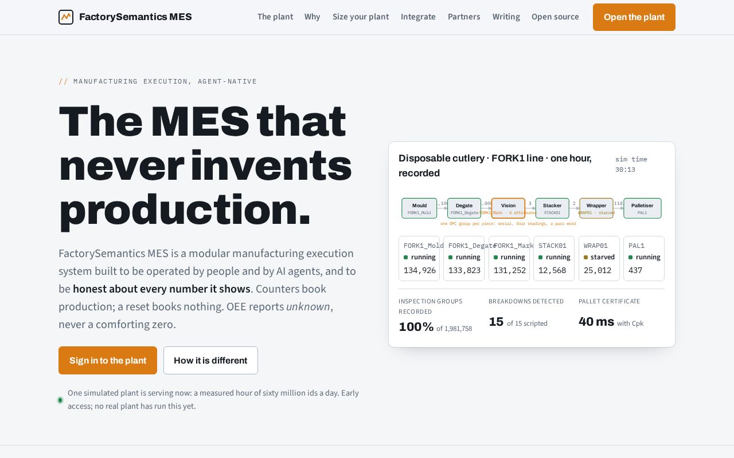Click the PAL1 status card

(x=644, y=259)
